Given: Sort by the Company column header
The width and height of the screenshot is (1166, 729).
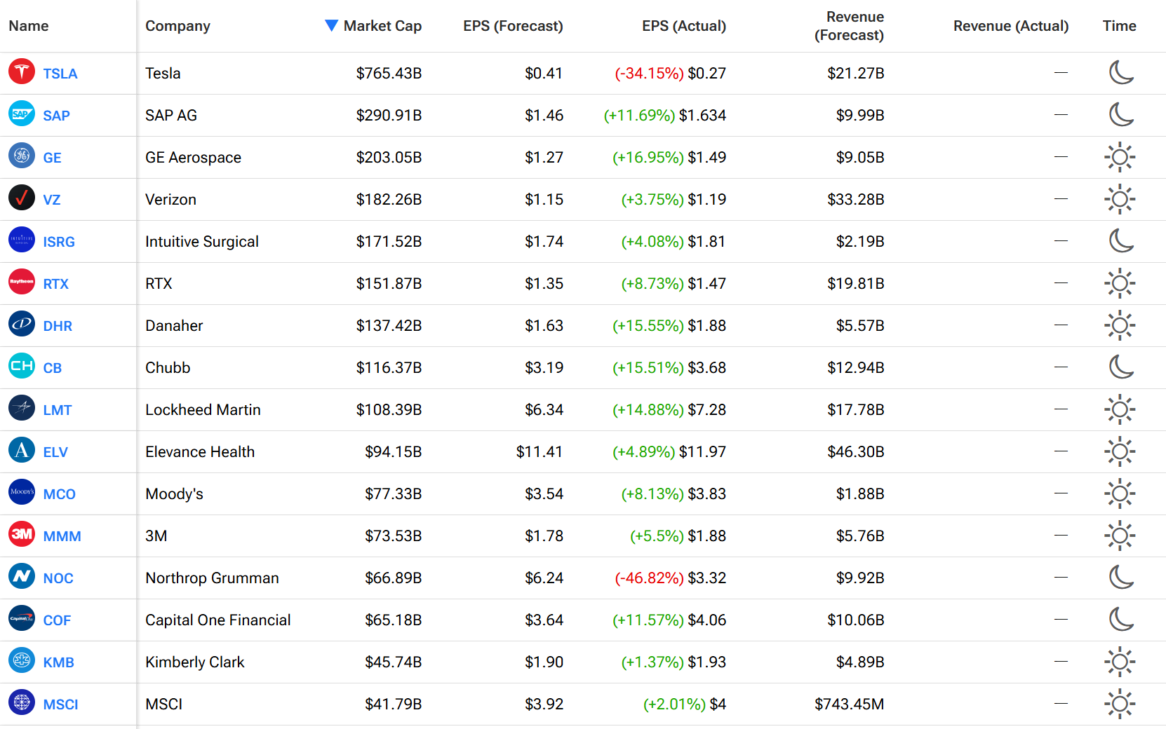Looking at the screenshot, I should (x=177, y=26).
